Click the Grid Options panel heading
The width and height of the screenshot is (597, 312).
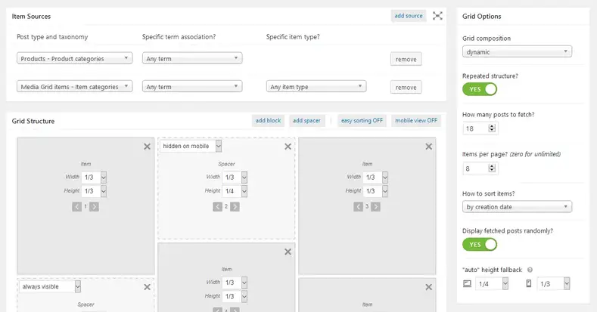[482, 17]
